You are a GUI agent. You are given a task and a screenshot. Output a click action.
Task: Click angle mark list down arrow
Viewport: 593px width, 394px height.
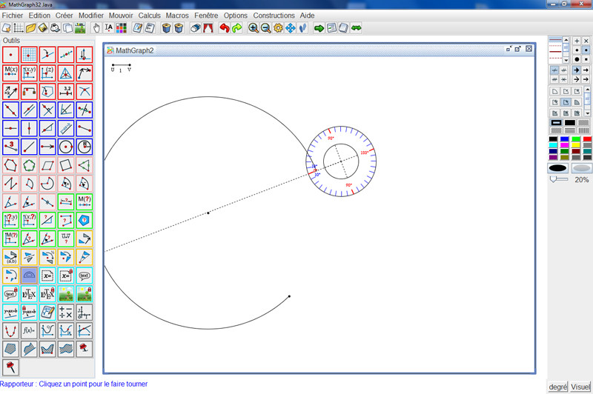tap(587, 113)
